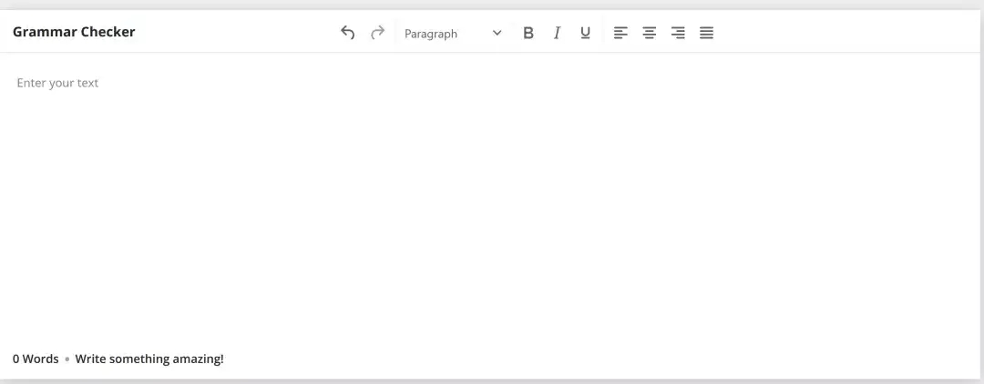
Task: Justify the text alignment
Action: (x=706, y=33)
